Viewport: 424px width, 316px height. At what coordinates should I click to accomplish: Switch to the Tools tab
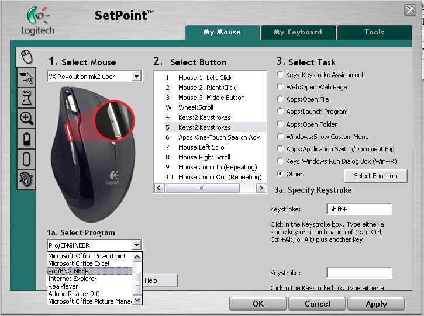374,33
